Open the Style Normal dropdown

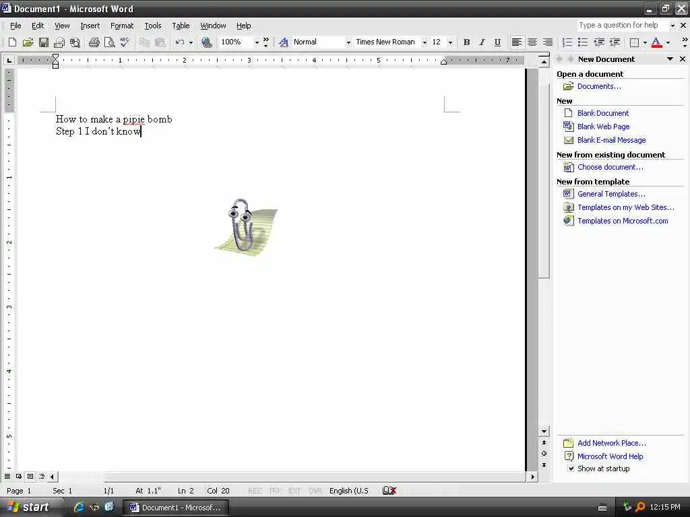(x=348, y=42)
